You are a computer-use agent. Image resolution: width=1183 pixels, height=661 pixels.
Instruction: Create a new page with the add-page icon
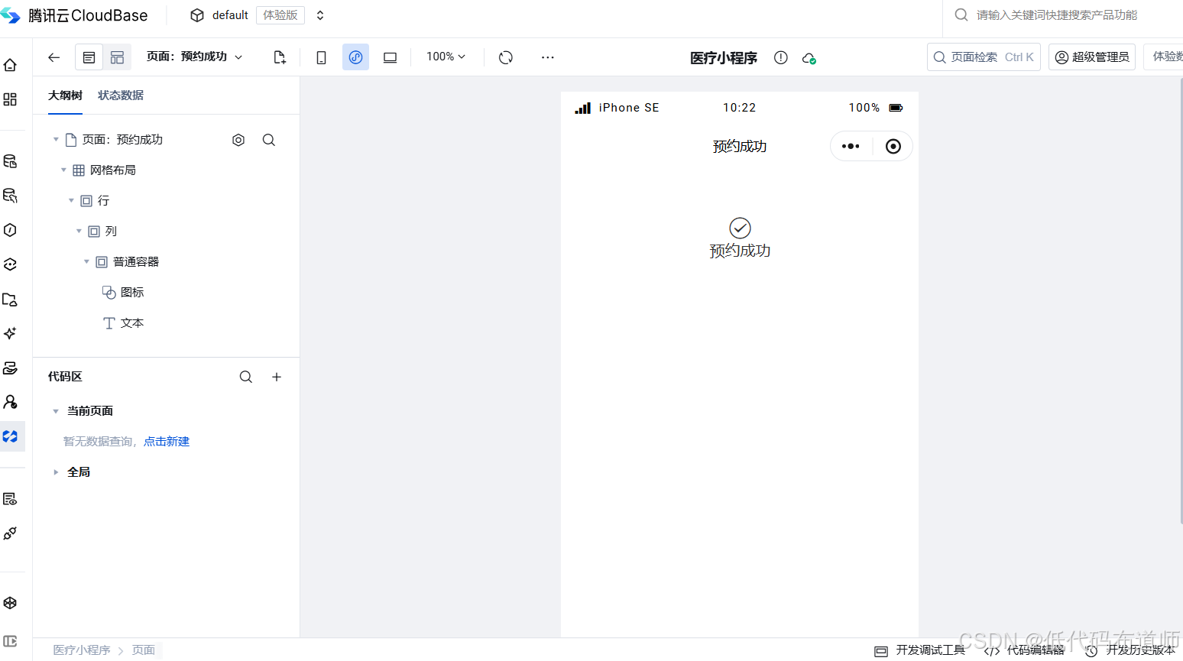point(279,57)
